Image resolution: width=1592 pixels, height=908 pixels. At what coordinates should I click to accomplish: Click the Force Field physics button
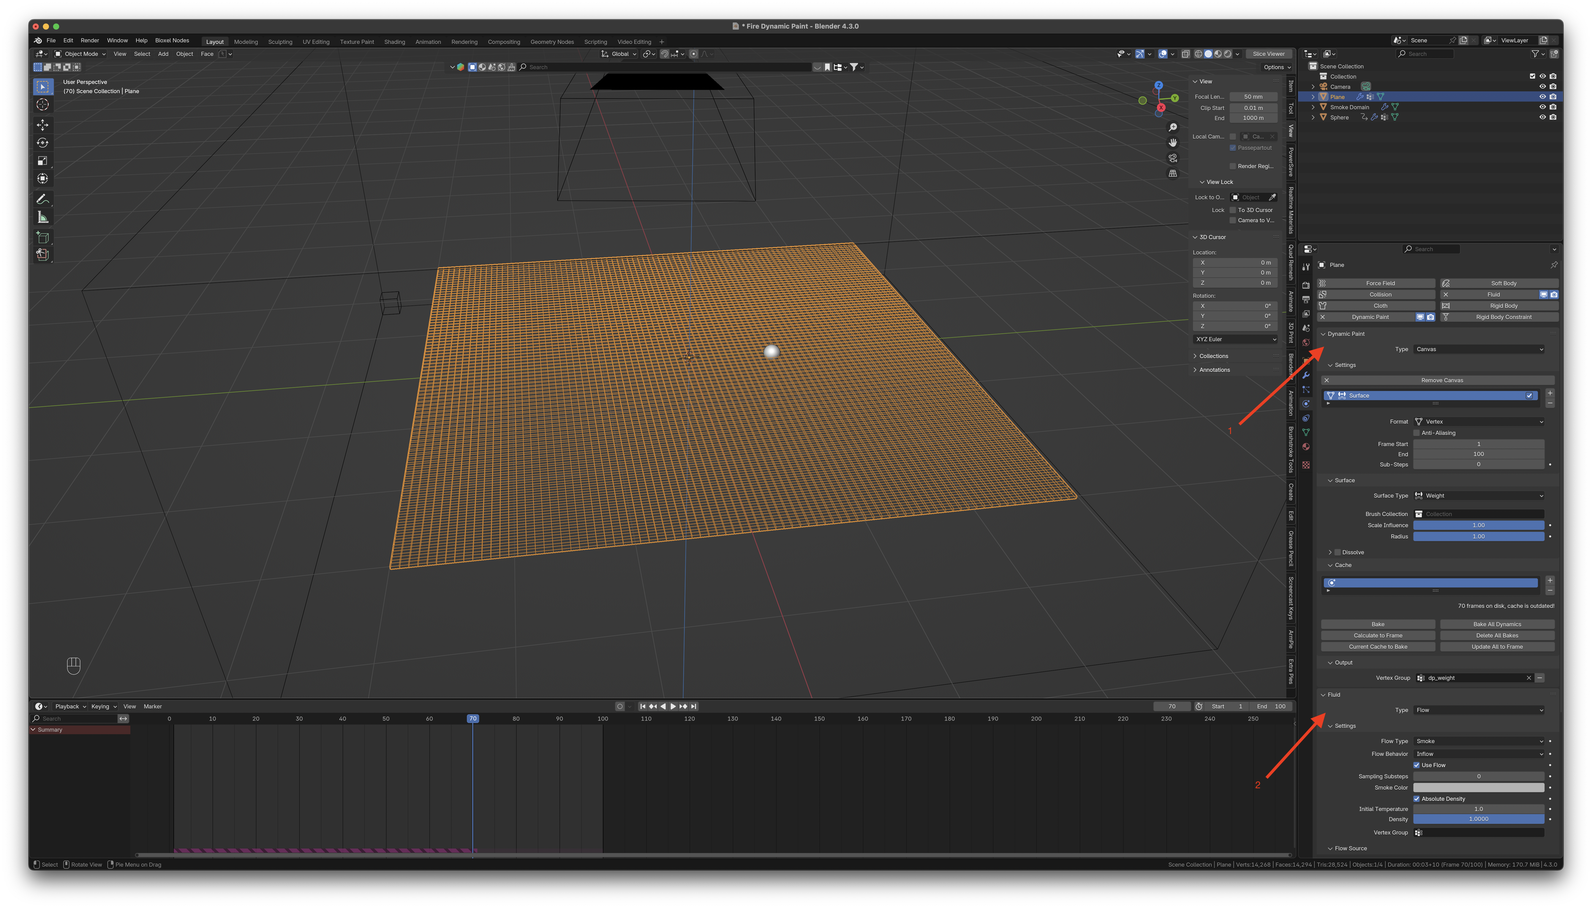tap(1376, 283)
